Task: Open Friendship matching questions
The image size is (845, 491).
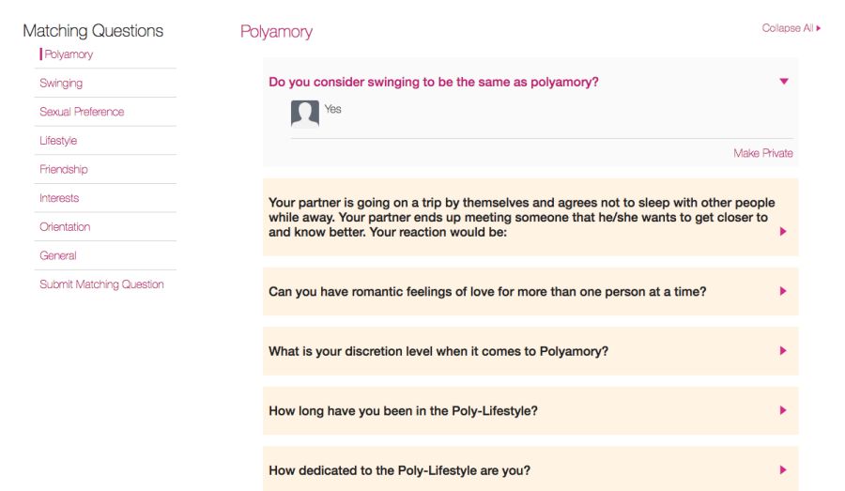Action: (x=64, y=170)
